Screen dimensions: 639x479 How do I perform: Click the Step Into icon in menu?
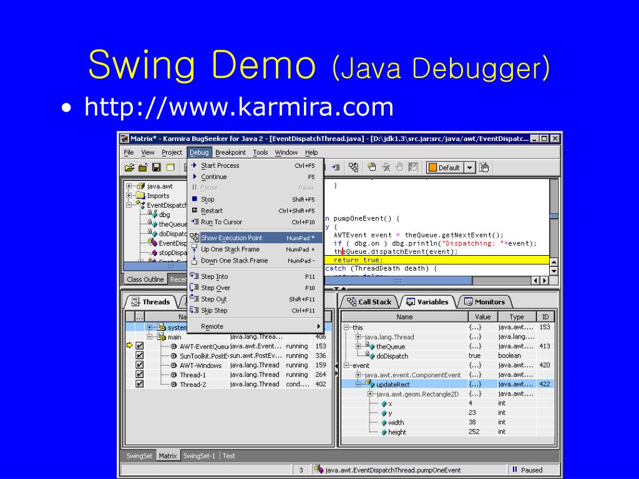point(195,276)
